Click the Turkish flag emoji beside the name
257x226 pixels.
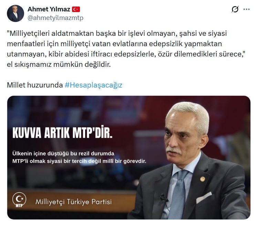pyautogui.click(x=76, y=9)
